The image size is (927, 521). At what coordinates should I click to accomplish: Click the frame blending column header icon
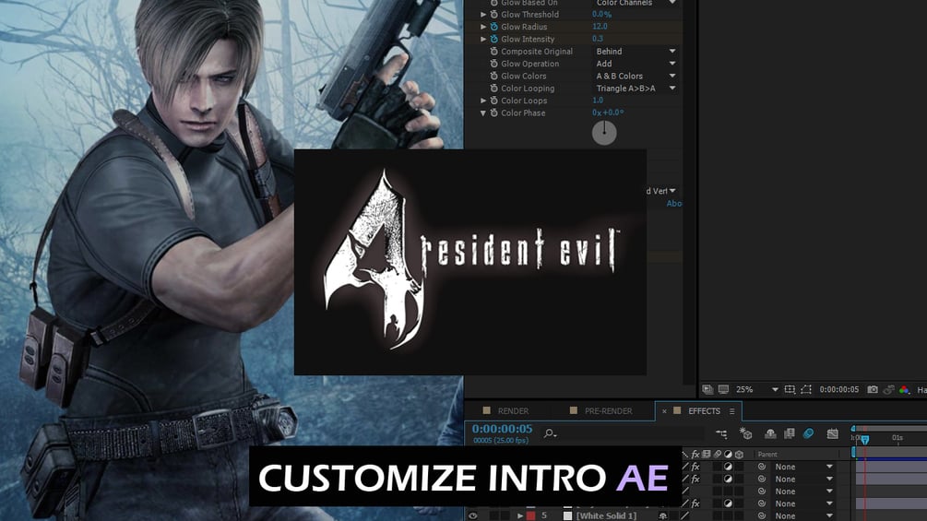[707, 455]
